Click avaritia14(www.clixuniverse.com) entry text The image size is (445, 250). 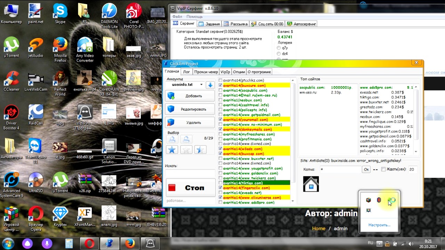click(x=252, y=198)
